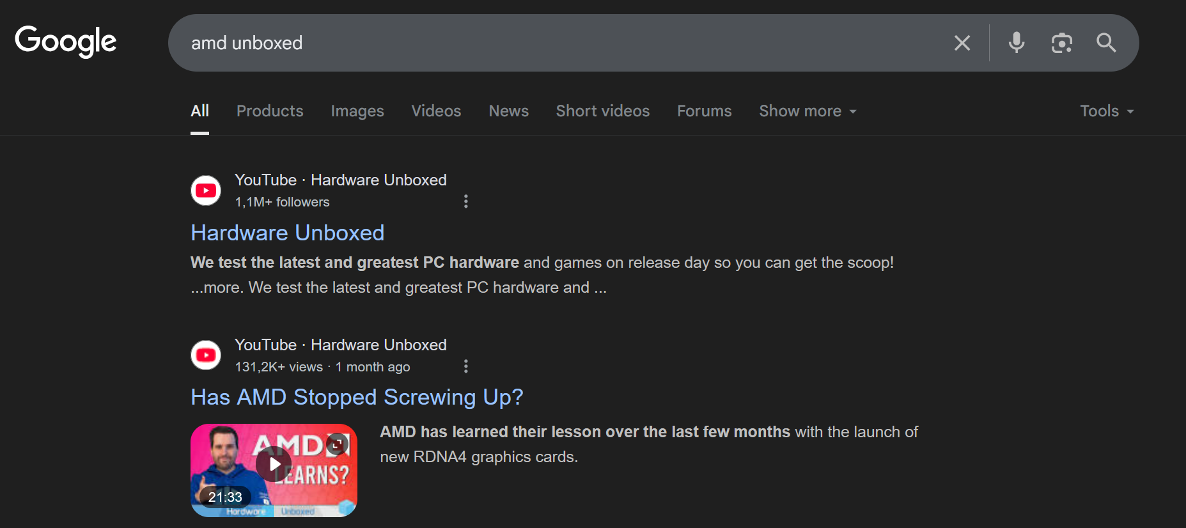Switch to Short videos tab
1186x528 pixels.
pyautogui.click(x=603, y=111)
